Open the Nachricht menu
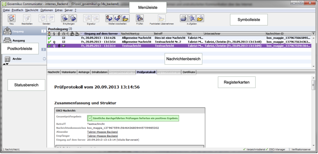Image resolution: width=318 pixels, height=154 pixels. pos(31,10)
